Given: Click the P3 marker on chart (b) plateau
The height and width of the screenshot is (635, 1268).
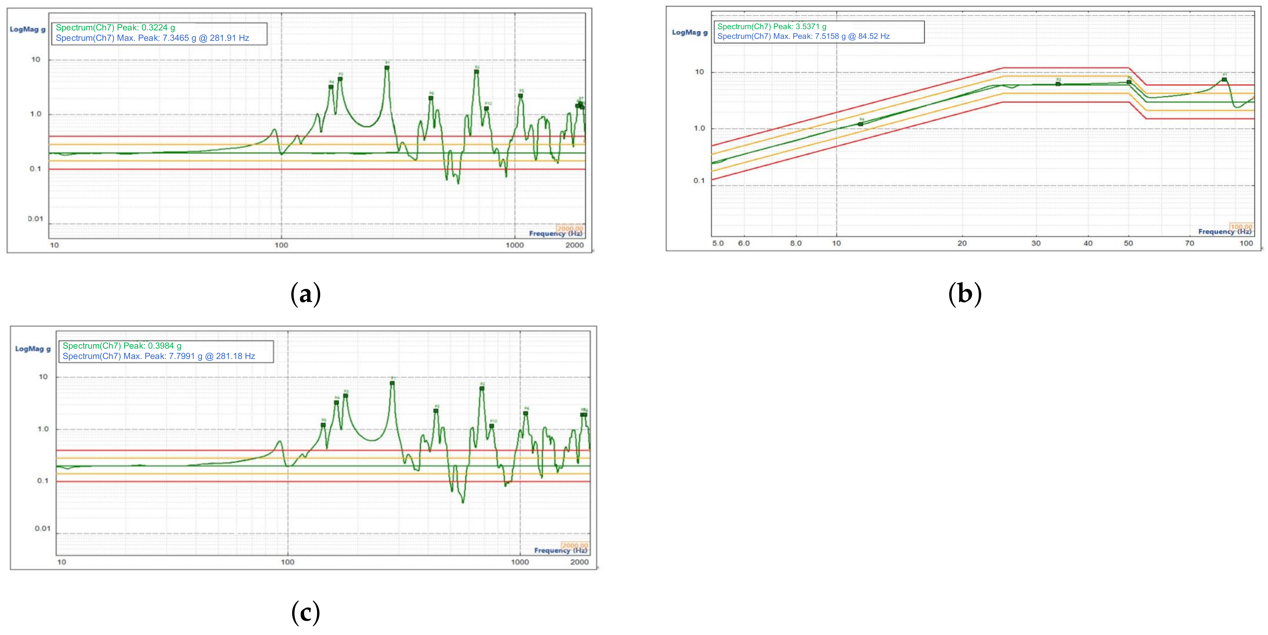Looking at the screenshot, I should coord(1058,84).
